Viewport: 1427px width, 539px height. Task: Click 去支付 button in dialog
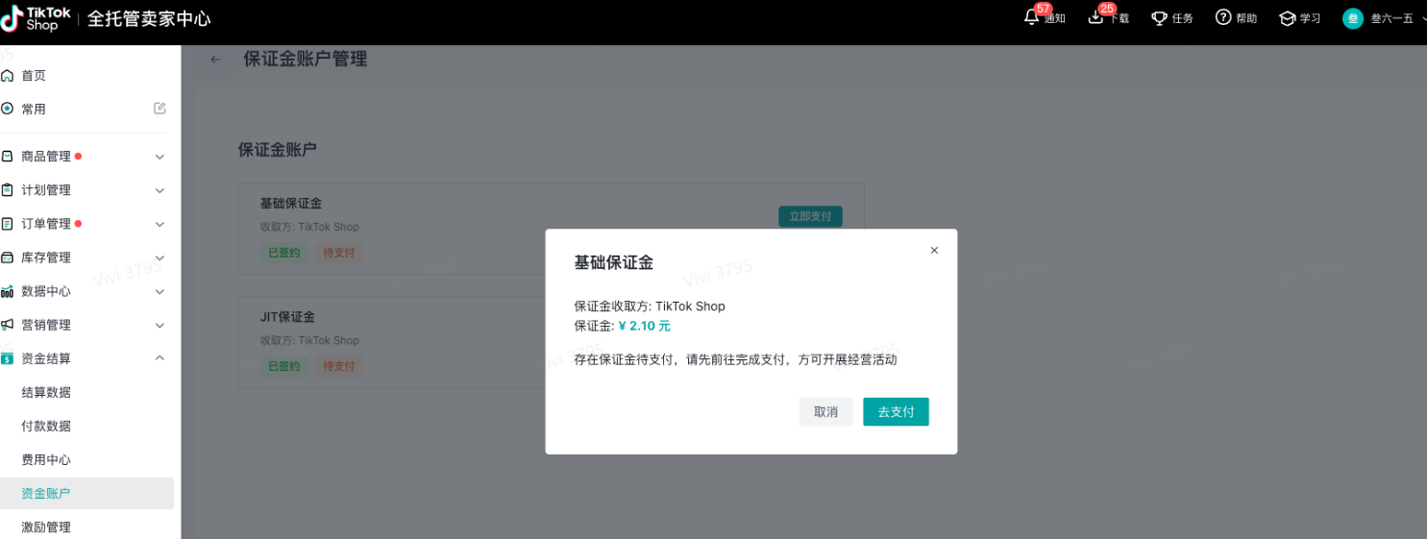[896, 411]
